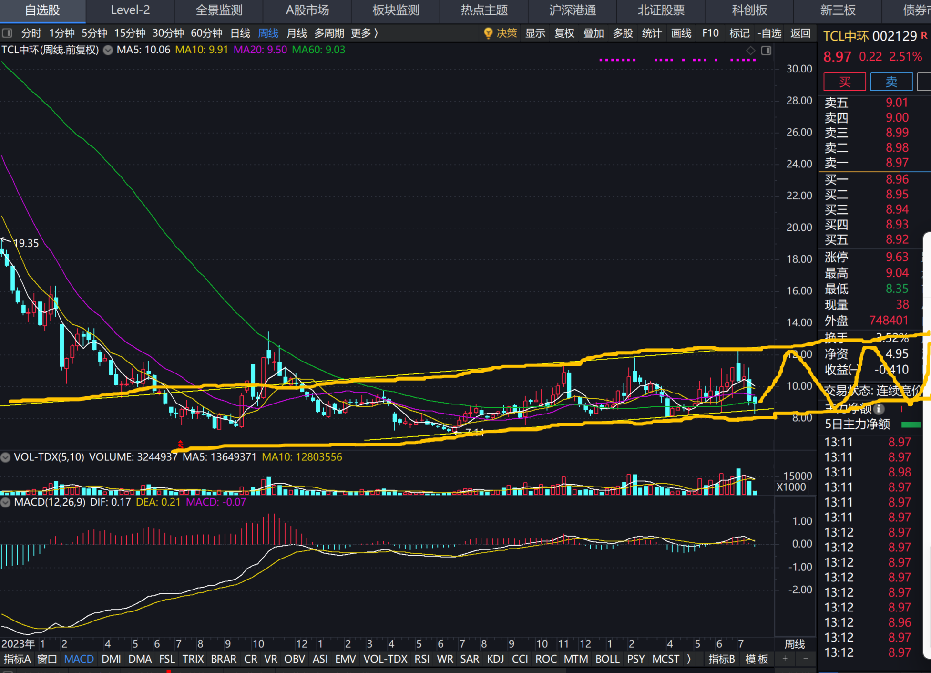Click the 标记 mark button

(x=739, y=33)
